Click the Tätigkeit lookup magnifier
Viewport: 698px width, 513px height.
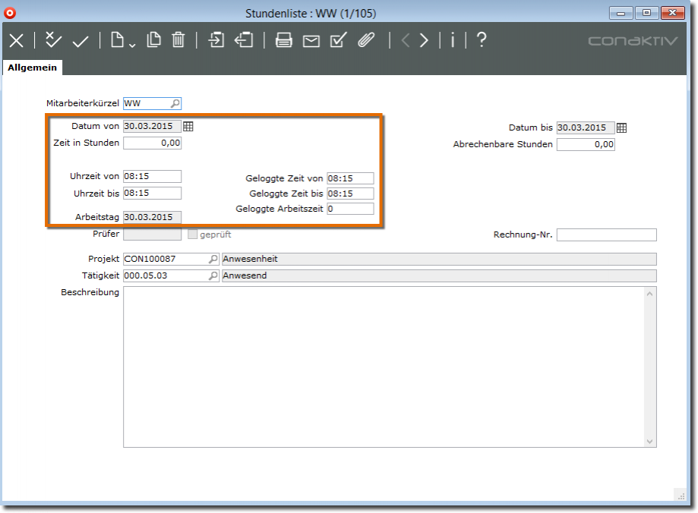pyautogui.click(x=213, y=275)
